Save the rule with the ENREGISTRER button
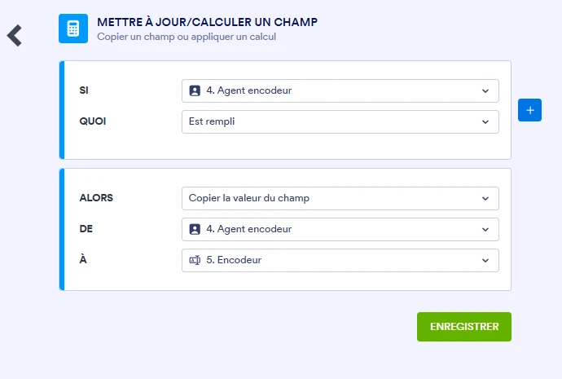 coord(463,326)
